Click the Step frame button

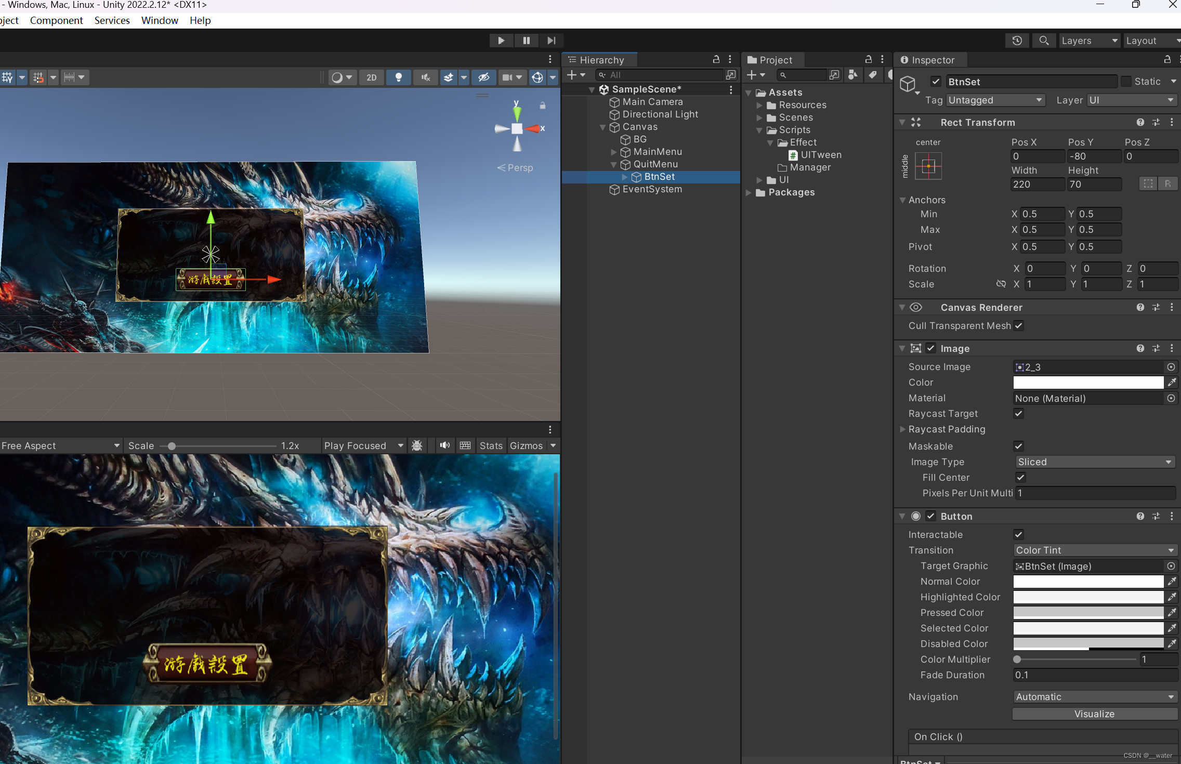click(551, 41)
